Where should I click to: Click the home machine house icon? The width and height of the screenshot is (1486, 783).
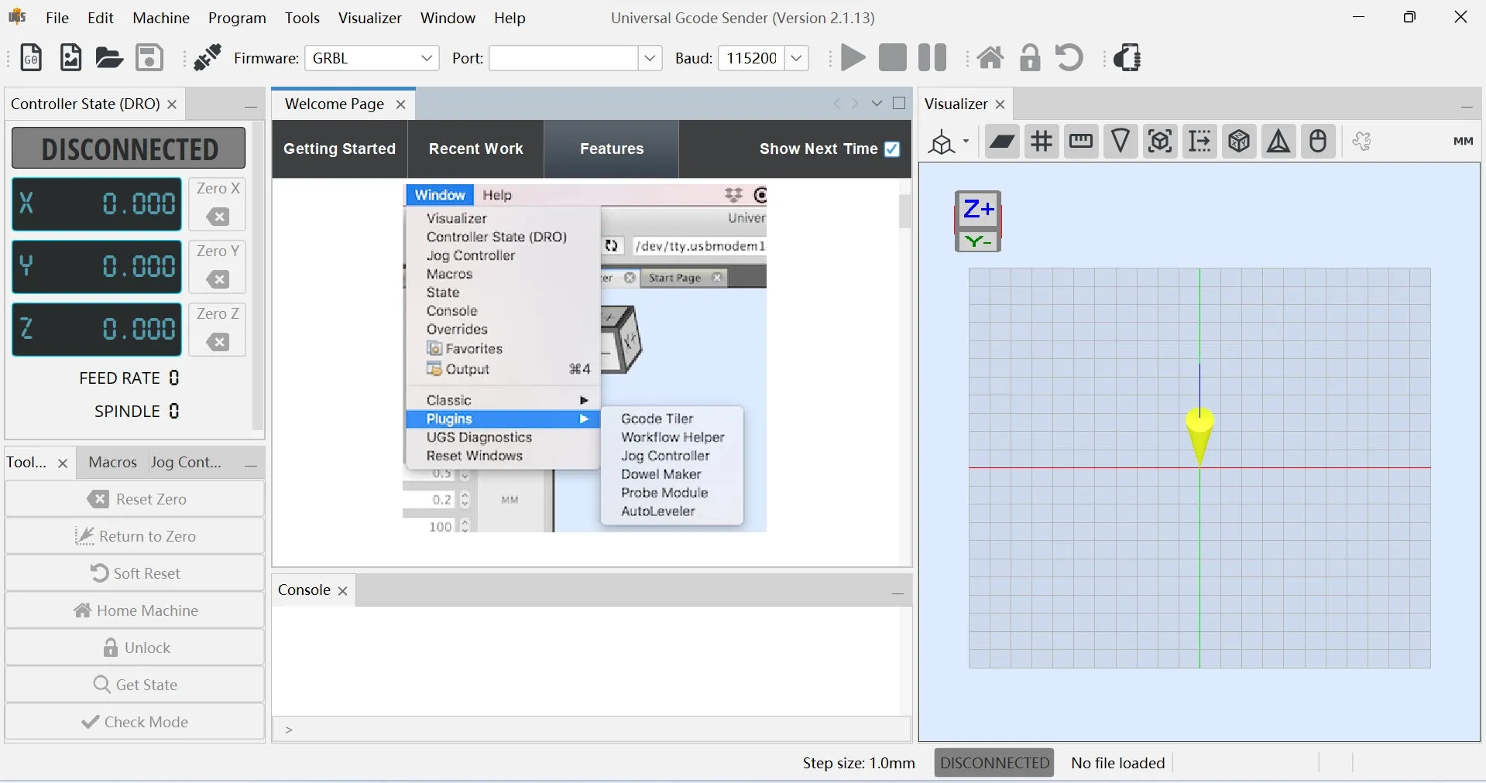click(990, 58)
